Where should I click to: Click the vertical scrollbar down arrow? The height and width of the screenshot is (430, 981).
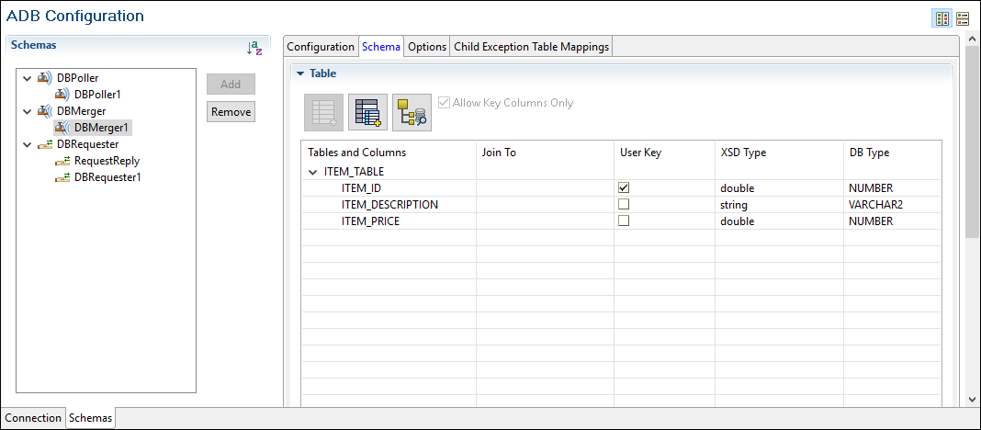[973, 400]
